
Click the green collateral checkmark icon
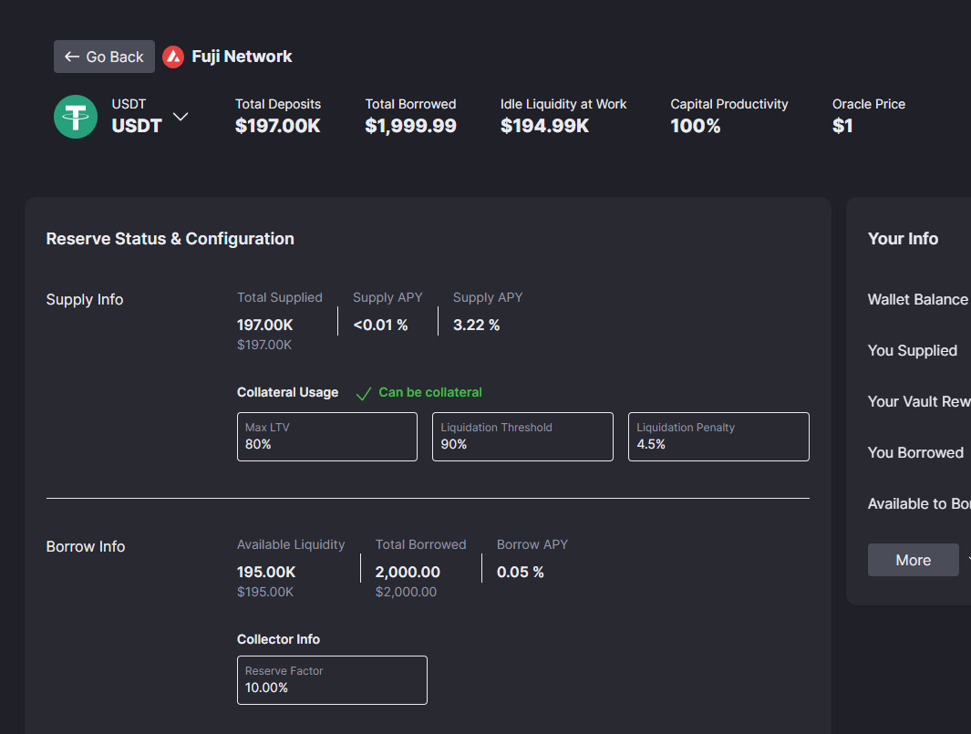click(x=363, y=393)
